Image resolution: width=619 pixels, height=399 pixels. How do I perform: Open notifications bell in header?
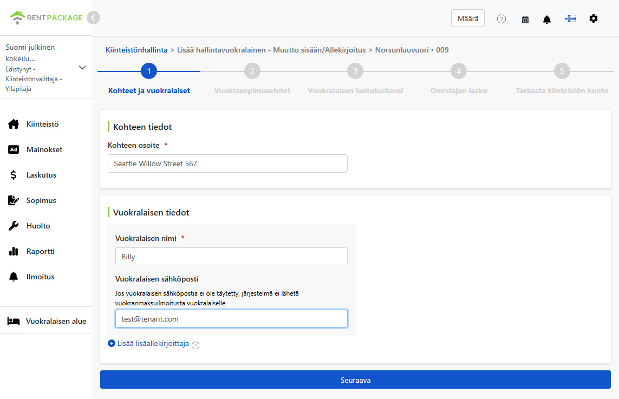(547, 19)
